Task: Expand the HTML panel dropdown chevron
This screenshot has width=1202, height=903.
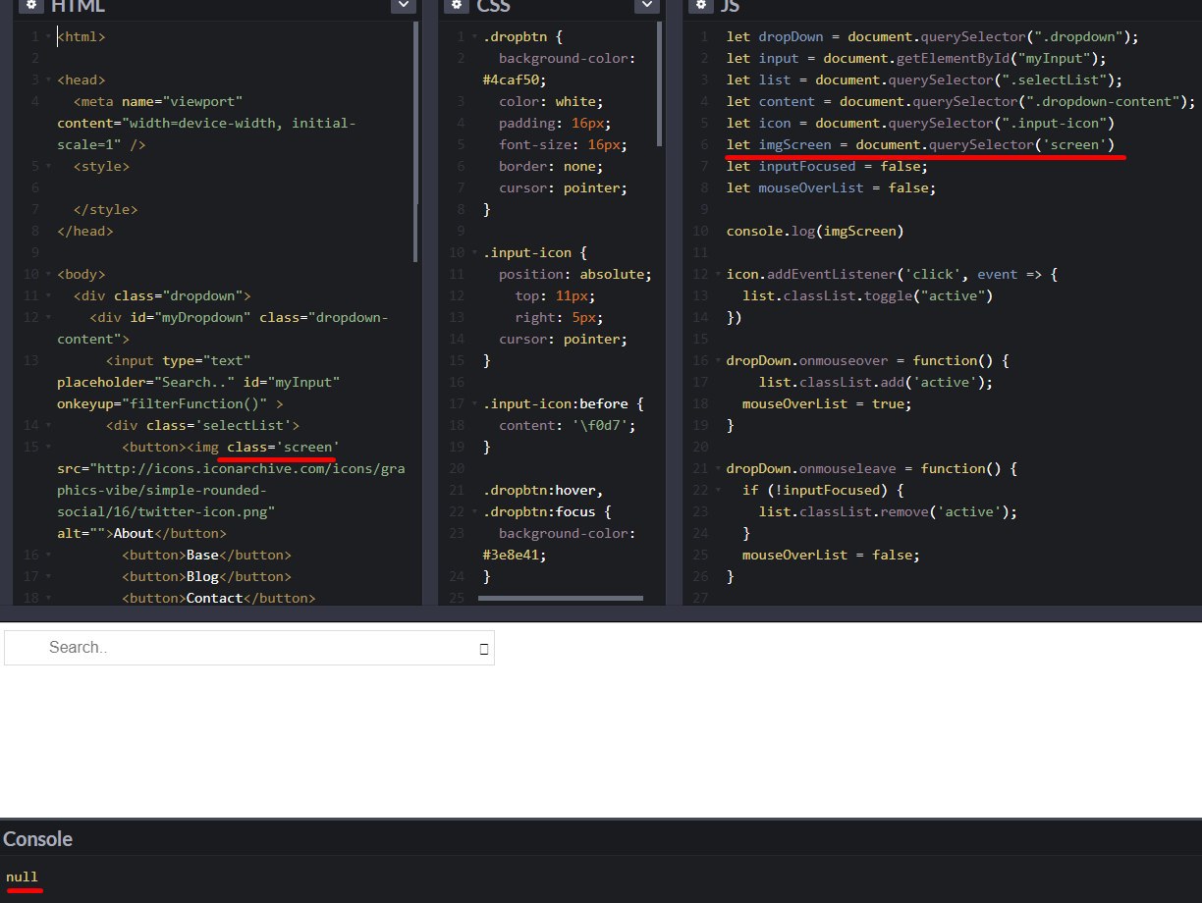Action: [x=403, y=5]
